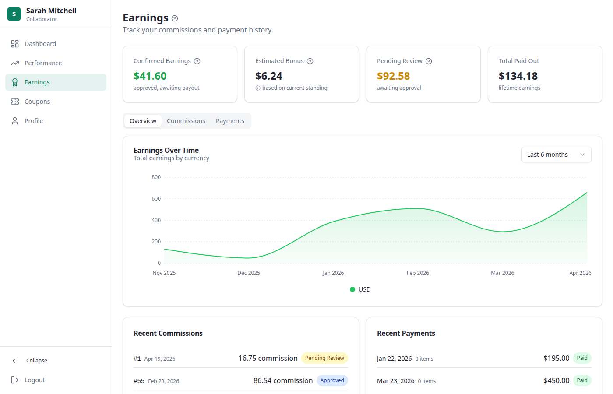The height and width of the screenshot is (394, 613).
Task: Click the Coupons ticket icon
Action: 14,101
